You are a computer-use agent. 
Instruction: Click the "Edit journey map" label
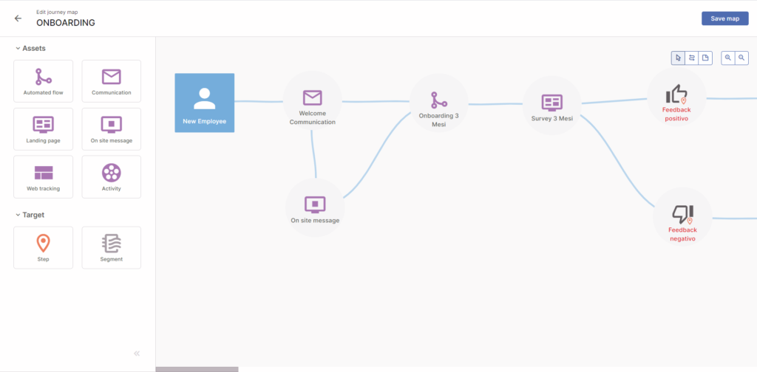point(57,12)
